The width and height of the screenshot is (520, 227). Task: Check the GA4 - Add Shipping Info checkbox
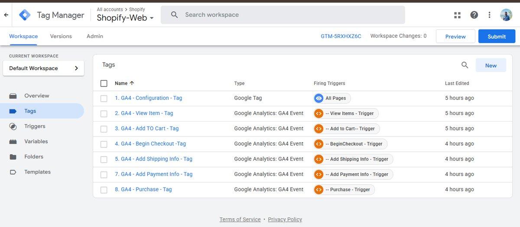[104, 160]
